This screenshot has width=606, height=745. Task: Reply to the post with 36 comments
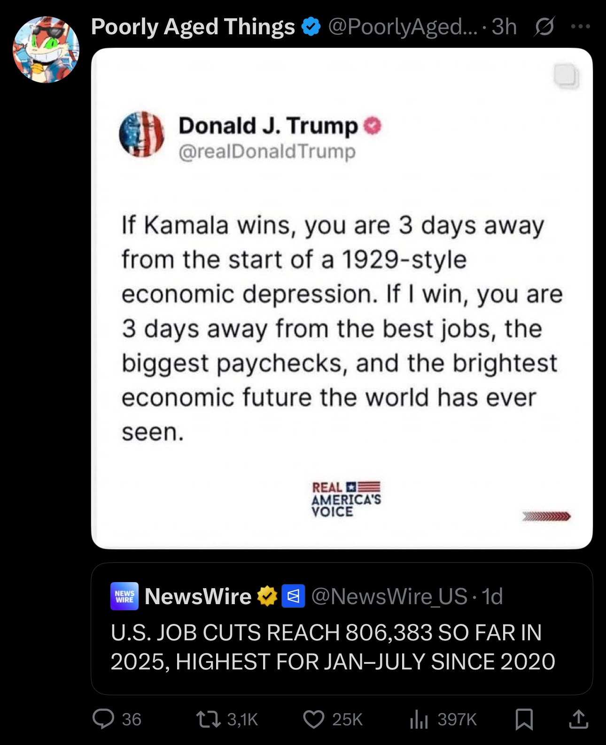click(104, 719)
